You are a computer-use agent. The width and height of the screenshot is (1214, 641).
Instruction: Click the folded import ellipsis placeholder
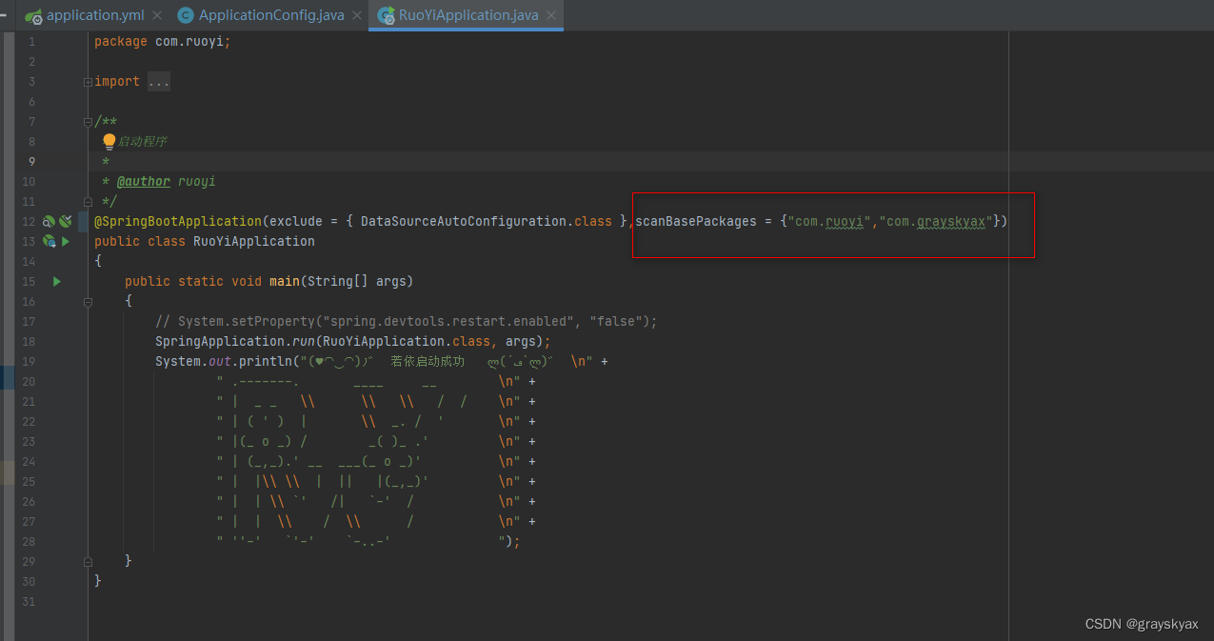[159, 82]
